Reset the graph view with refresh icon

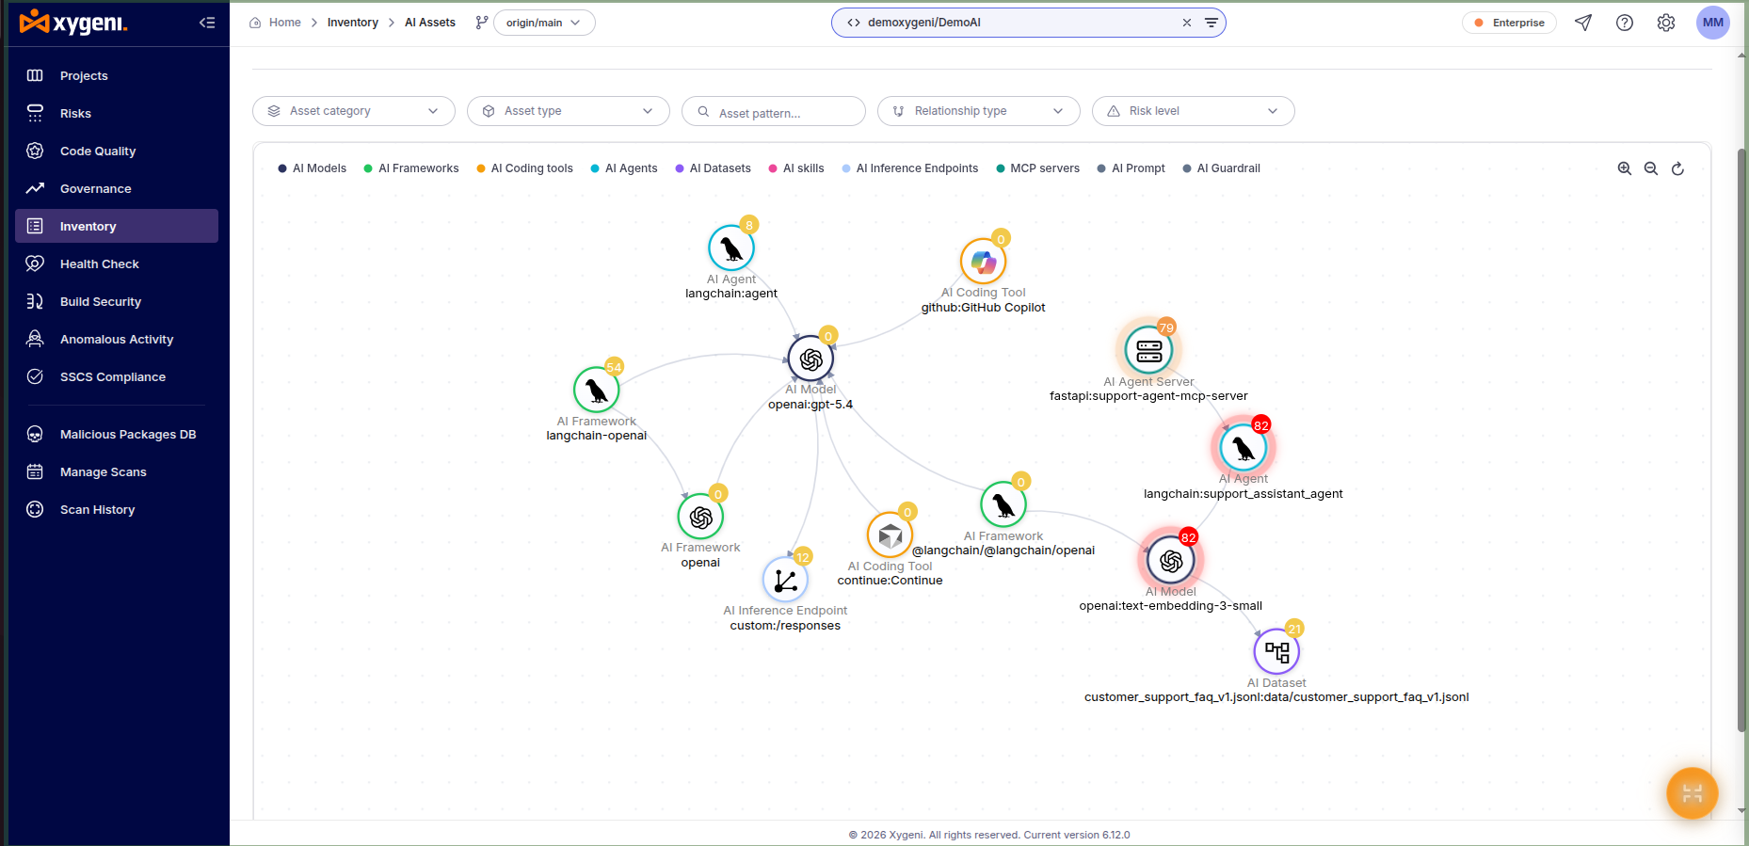click(x=1677, y=168)
